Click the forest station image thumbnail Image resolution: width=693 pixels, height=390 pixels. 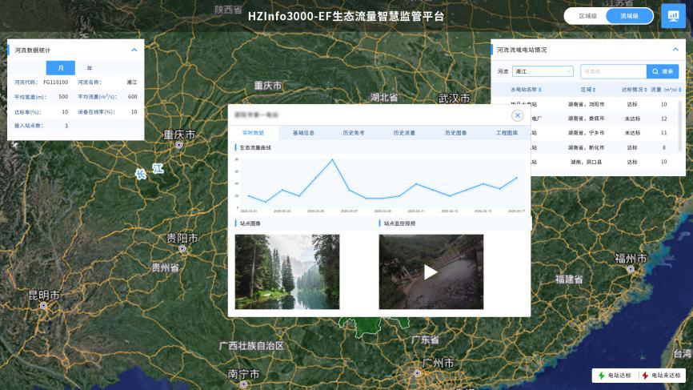(x=286, y=272)
